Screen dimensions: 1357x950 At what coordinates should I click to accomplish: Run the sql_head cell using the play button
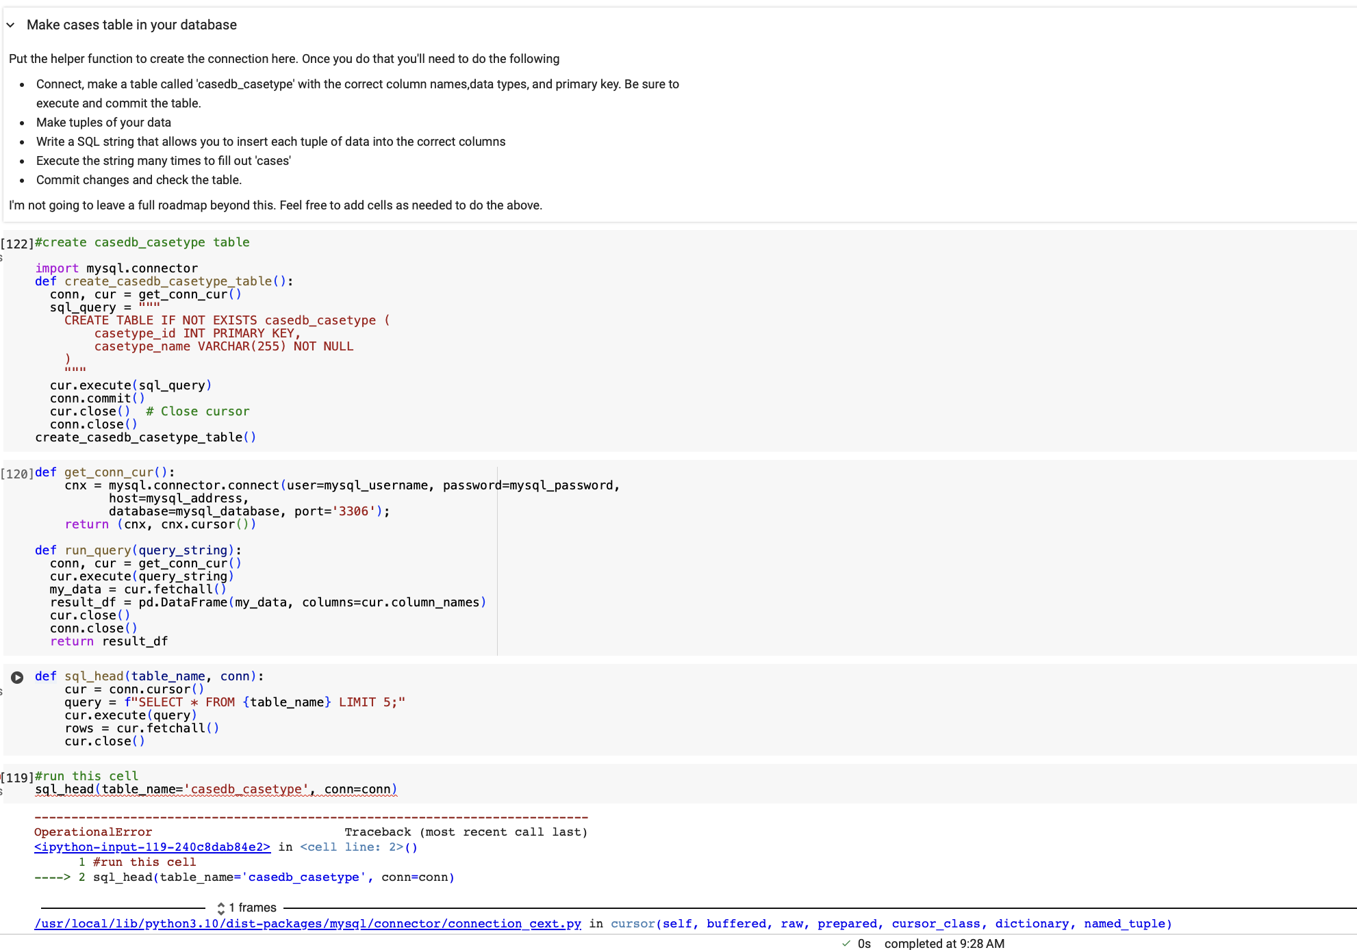pos(18,678)
